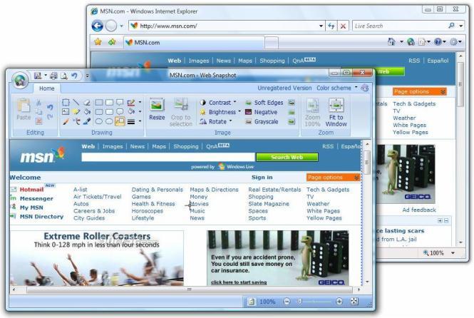The width and height of the screenshot is (474, 318).
Task: Click the zoom out minus button
Action: coord(287,301)
